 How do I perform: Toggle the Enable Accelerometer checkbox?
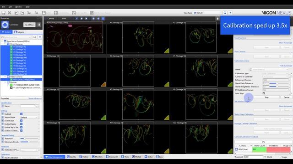pos(22,131)
